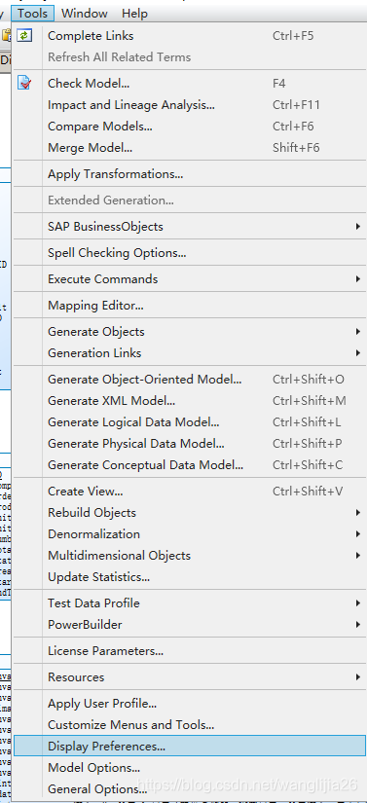Choose Model Options from the menu
The height and width of the screenshot is (803, 367).
coord(190,768)
